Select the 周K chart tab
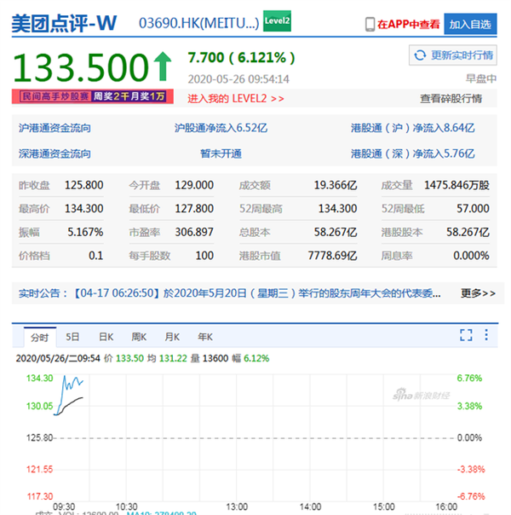 (x=139, y=337)
